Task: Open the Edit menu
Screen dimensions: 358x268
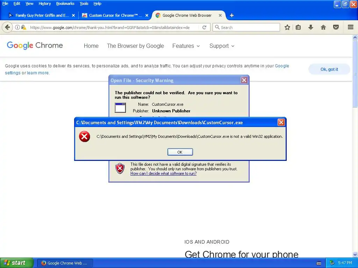Action: pos(17,3)
